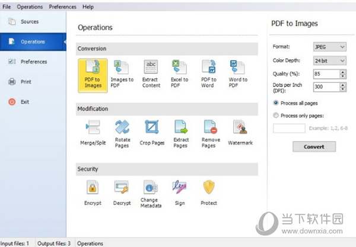This screenshot has width=356, height=247.
Task: Open the Help menu
Action: coord(88,7)
